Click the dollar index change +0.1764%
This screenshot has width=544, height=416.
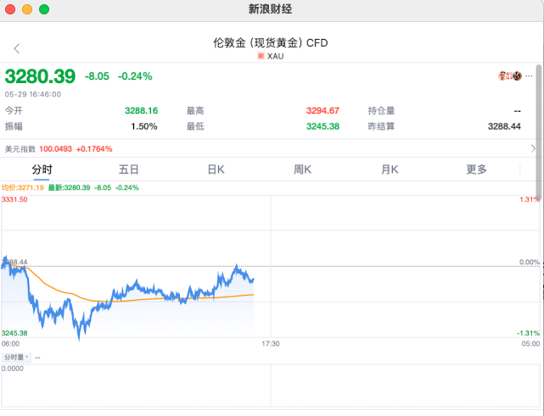[x=94, y=149]
